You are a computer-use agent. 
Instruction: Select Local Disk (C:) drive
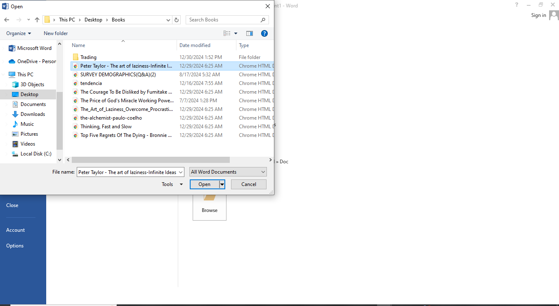pos(36,154)
